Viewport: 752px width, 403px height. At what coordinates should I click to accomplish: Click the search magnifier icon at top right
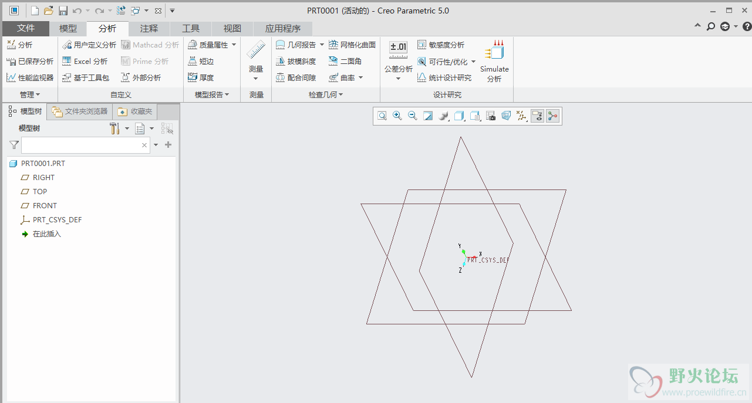pyautogui.click(x=710, y=26)
